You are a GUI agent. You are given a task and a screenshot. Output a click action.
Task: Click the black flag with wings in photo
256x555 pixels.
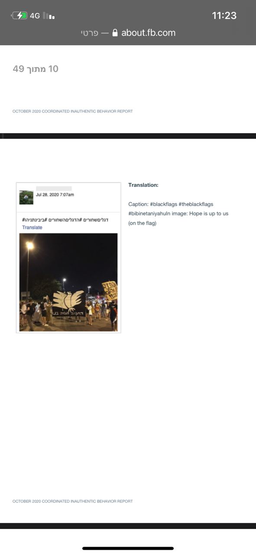coord(68,306)
